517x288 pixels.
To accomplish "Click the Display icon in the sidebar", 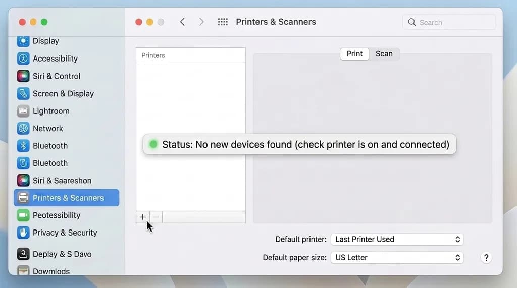I will click(23, 41).
